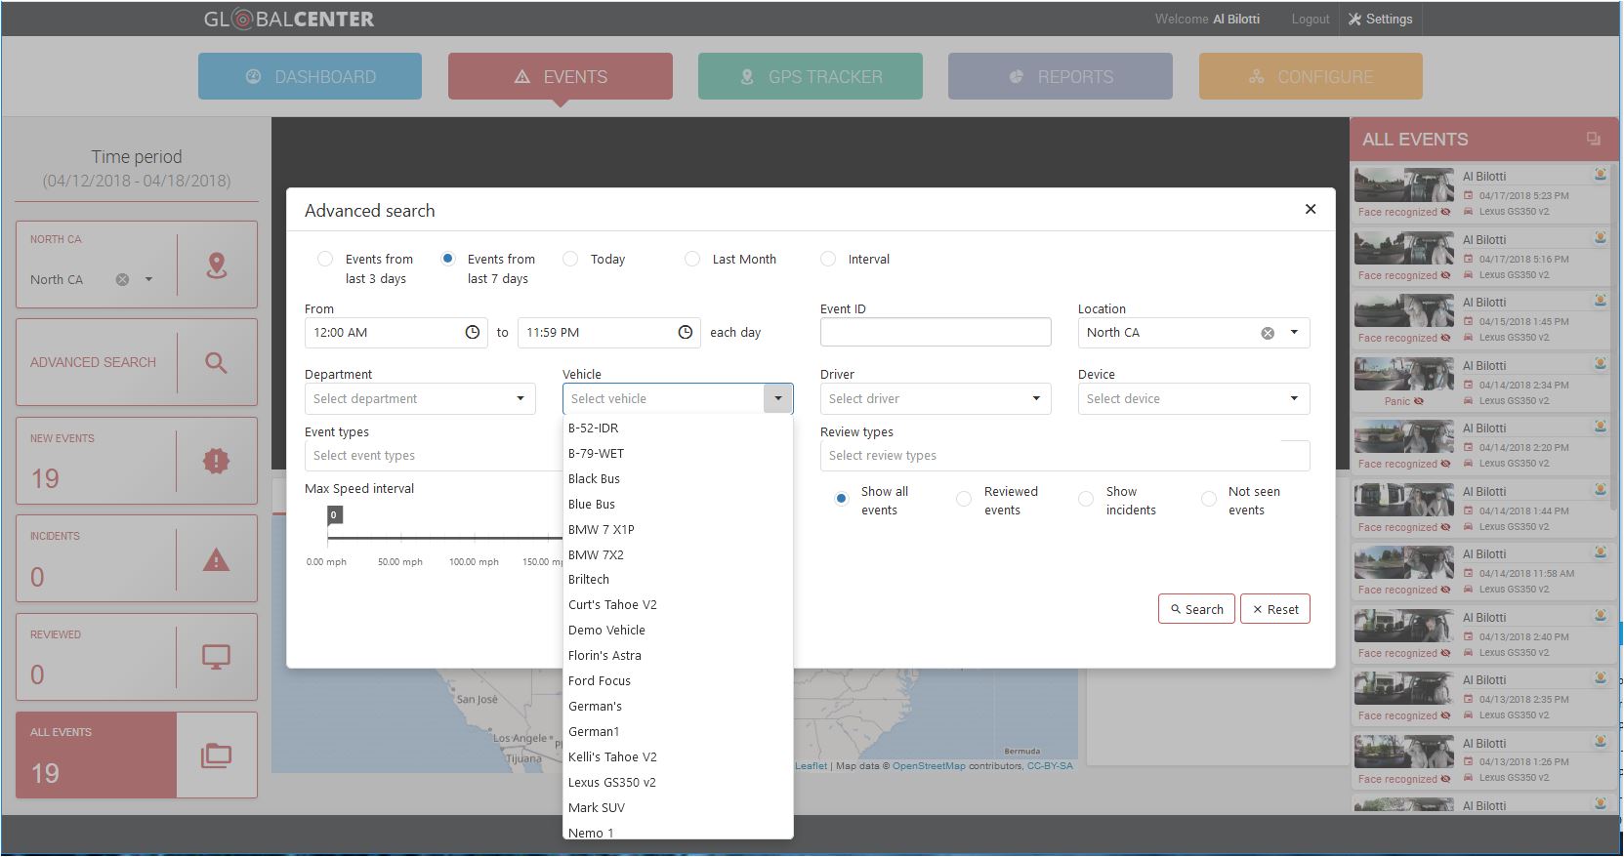Choose BMW 7 X1P from vehicle list
Viewport: 1624px width, 857px height.
pyautogui.click(x=678, y=529)
